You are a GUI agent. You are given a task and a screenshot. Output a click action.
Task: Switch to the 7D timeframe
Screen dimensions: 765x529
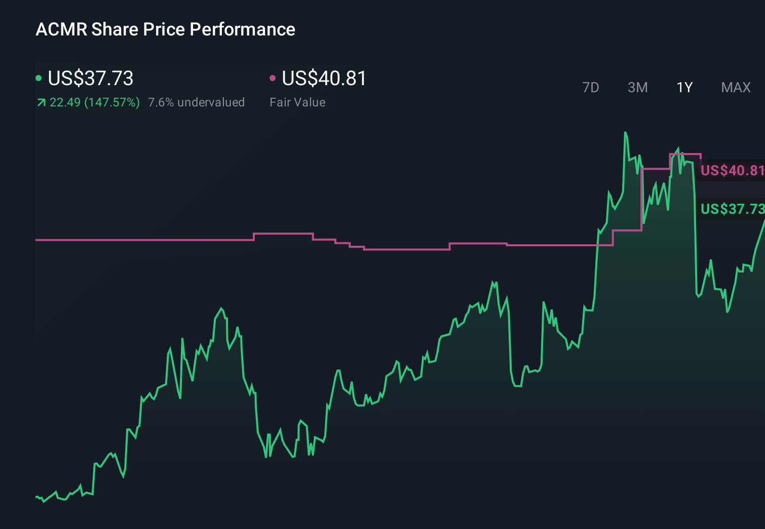click(591, 87)
